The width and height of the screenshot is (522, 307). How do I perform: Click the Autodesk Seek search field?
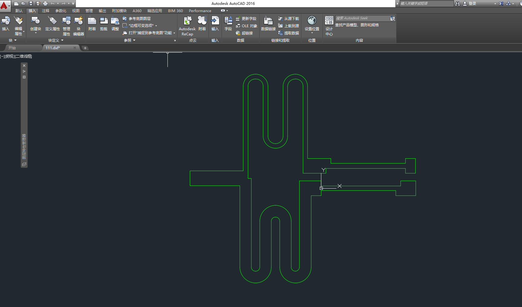(362, 18)
